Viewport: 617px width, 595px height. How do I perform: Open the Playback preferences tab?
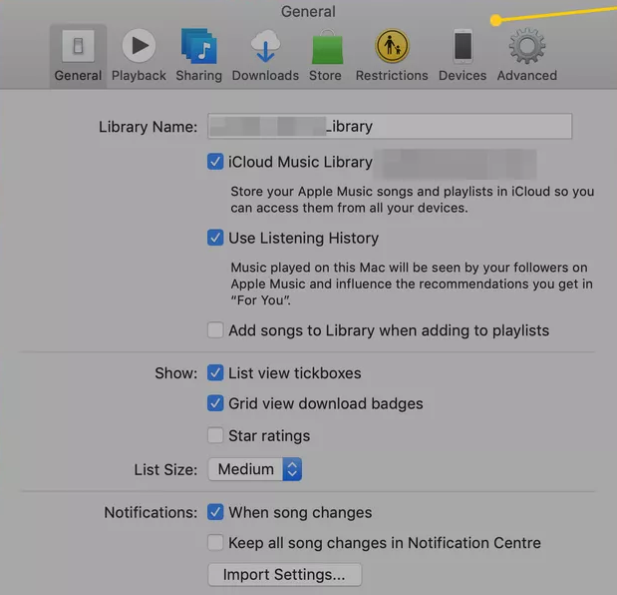[x=139, y=56]
